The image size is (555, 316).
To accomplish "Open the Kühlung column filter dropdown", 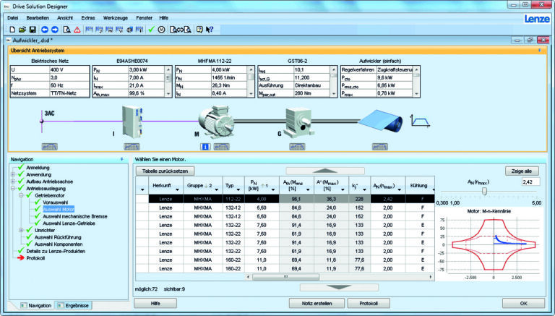I will [x=432, y=190].
